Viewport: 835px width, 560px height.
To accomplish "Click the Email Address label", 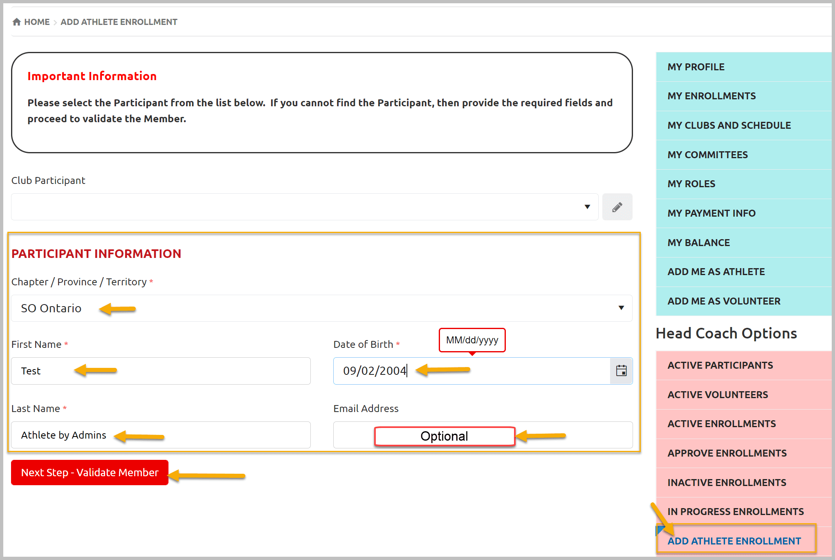I will coord(366,409).
